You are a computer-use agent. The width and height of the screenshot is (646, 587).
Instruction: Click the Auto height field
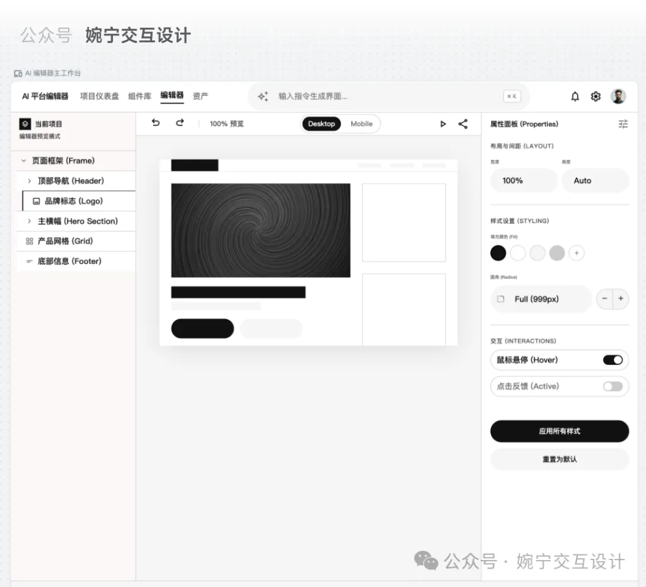click(x=595, y=181)
